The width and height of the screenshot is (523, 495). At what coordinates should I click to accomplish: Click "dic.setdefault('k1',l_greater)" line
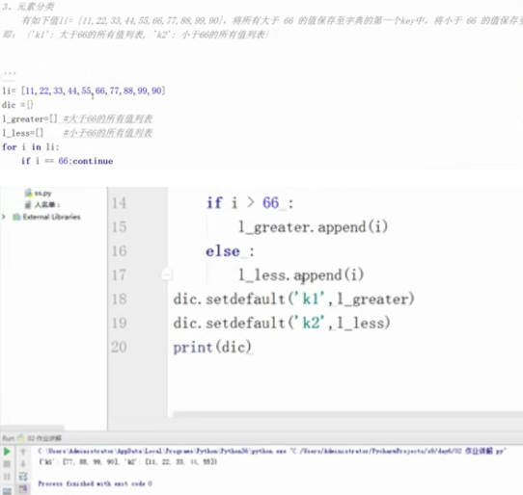click(x=293, y=299)
